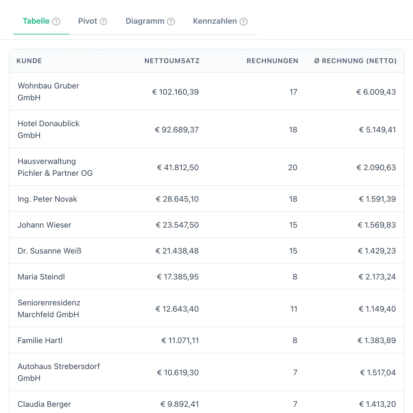This screenshot has width=413, height=413.
Task: Click the amount € 41.812,50
Action: pos(178,167)
